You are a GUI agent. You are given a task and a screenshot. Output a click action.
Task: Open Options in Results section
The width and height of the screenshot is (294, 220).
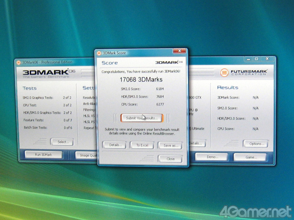click(x=256, y=144)
